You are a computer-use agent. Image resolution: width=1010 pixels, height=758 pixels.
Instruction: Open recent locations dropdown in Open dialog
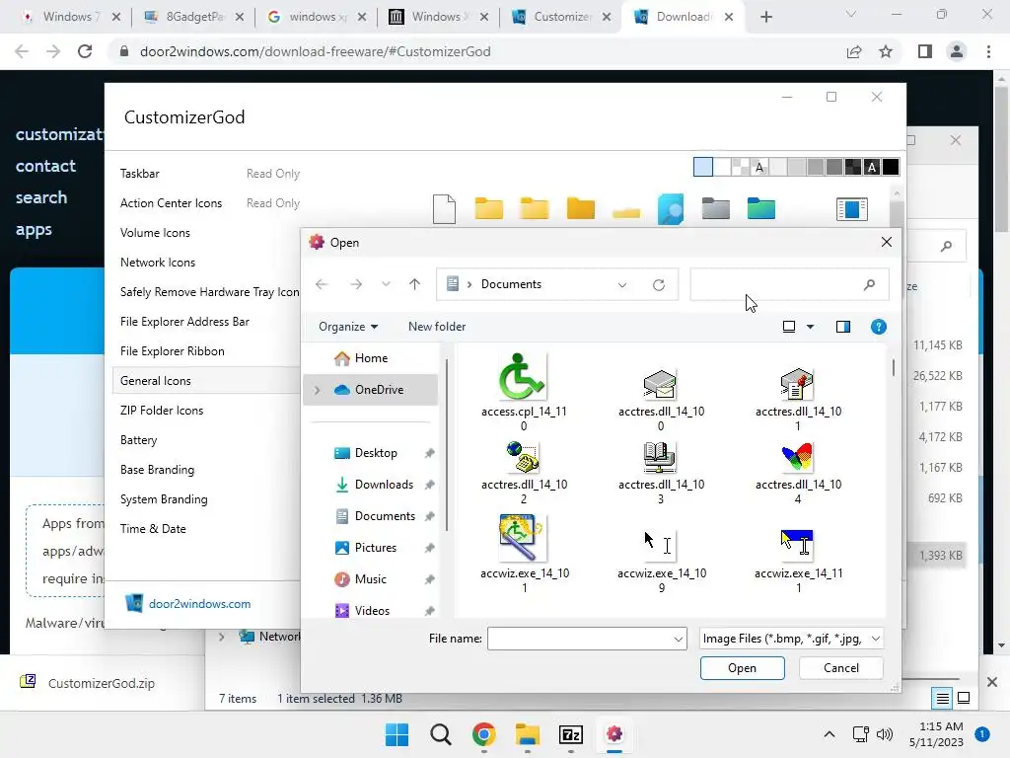[x=386, y=284]
